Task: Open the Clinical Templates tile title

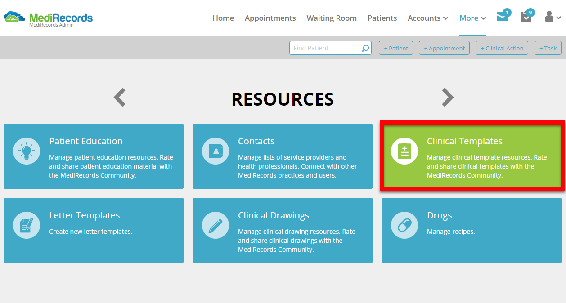Action: pyautogui.click(x=465, y=141)
